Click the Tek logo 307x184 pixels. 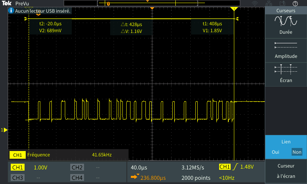coord(7,3)
